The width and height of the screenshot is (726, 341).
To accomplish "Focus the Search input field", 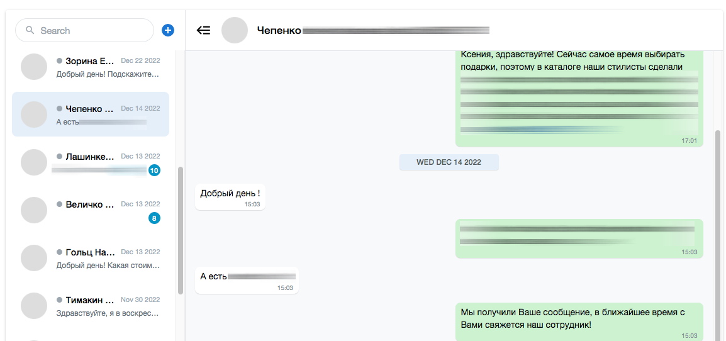I will [84, 30].
